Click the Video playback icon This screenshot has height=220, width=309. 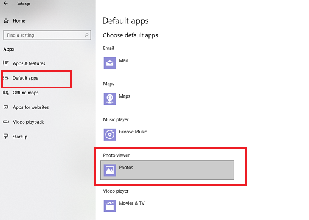pos(5,122)
